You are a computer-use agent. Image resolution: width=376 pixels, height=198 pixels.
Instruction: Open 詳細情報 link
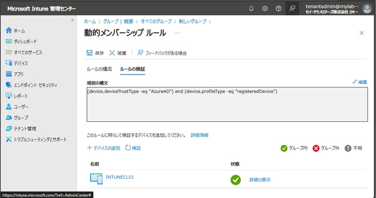point(199,135)
